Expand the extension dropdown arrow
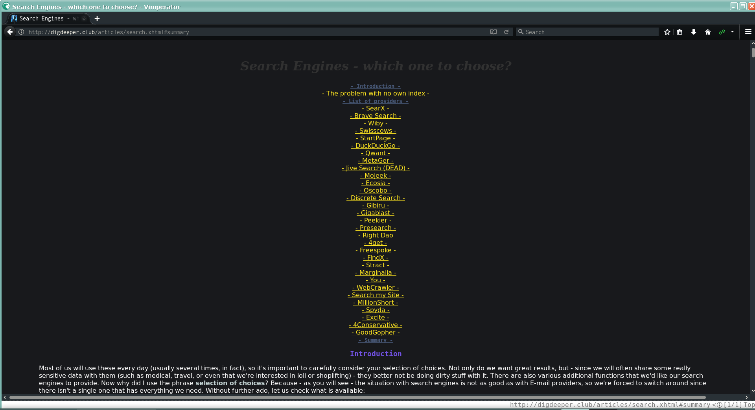755x410 pixels. 732,32
